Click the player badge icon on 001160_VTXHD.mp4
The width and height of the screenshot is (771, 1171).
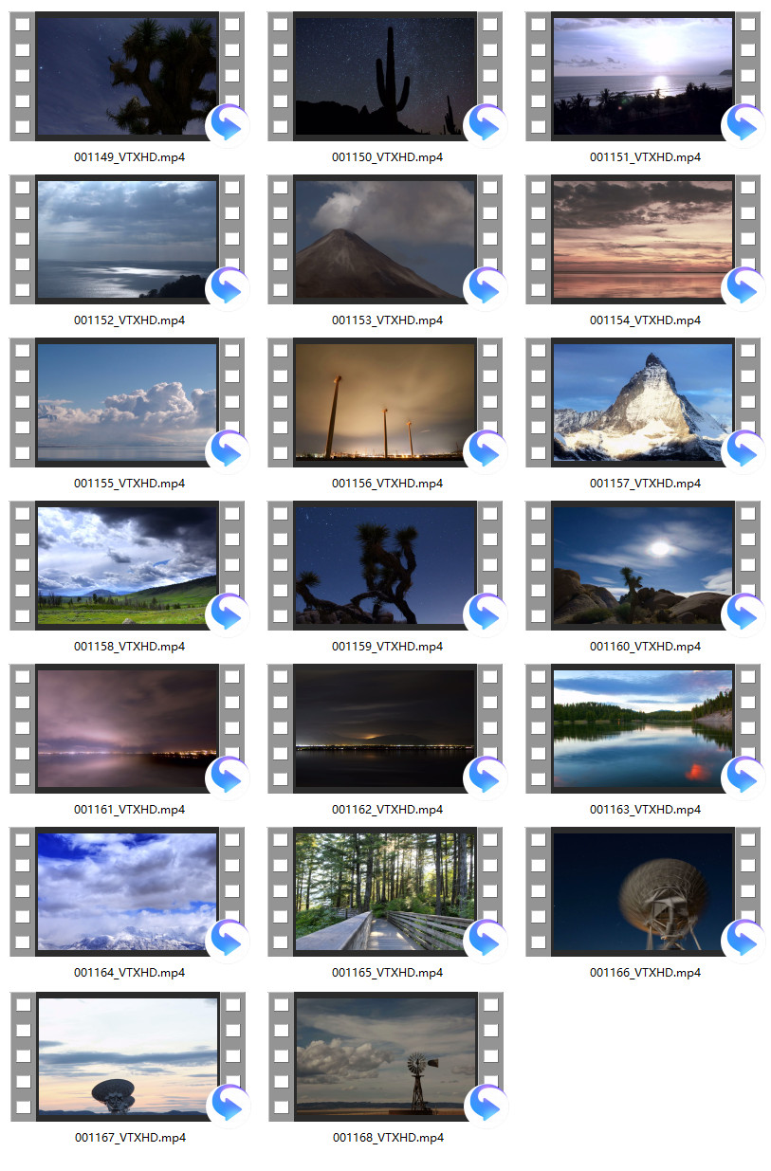[743, 613]
